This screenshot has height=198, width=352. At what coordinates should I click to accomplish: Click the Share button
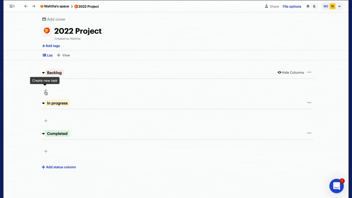[x=272, y=6]
